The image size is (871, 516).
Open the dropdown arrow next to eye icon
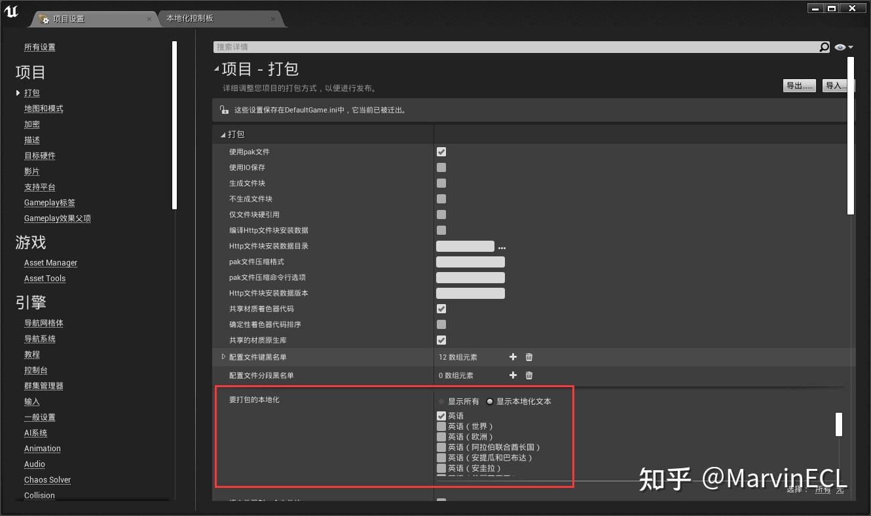[849, 46]
